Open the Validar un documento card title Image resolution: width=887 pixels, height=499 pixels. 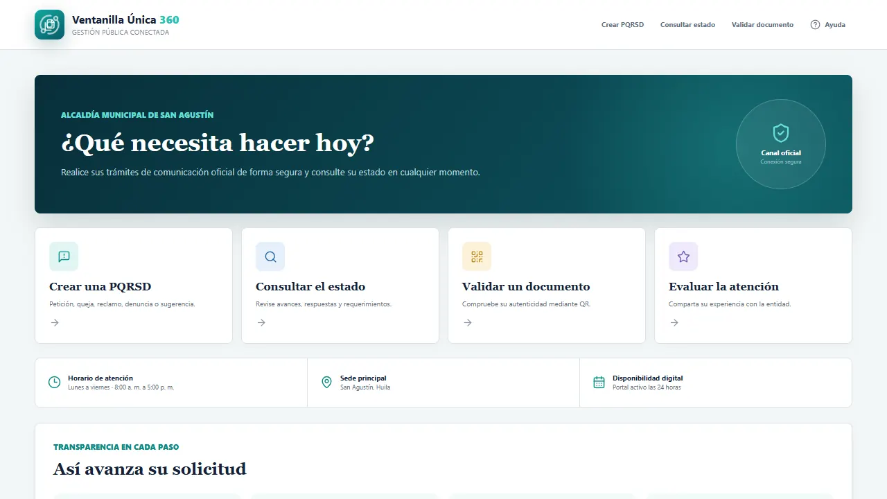526,286
